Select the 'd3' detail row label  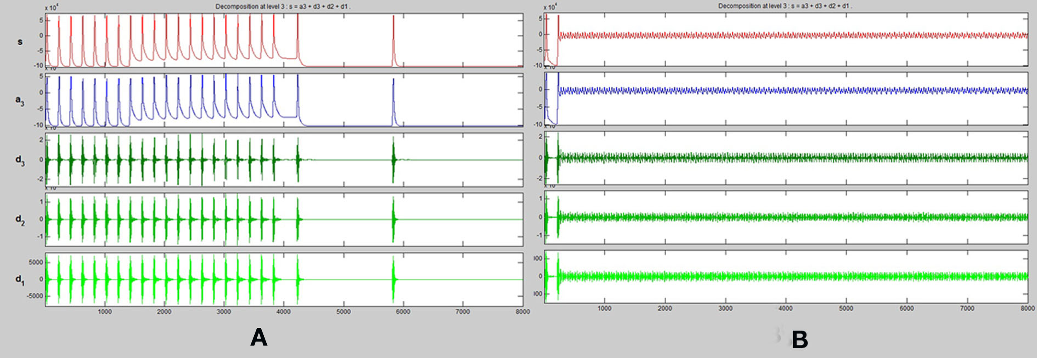pos(20,160)
